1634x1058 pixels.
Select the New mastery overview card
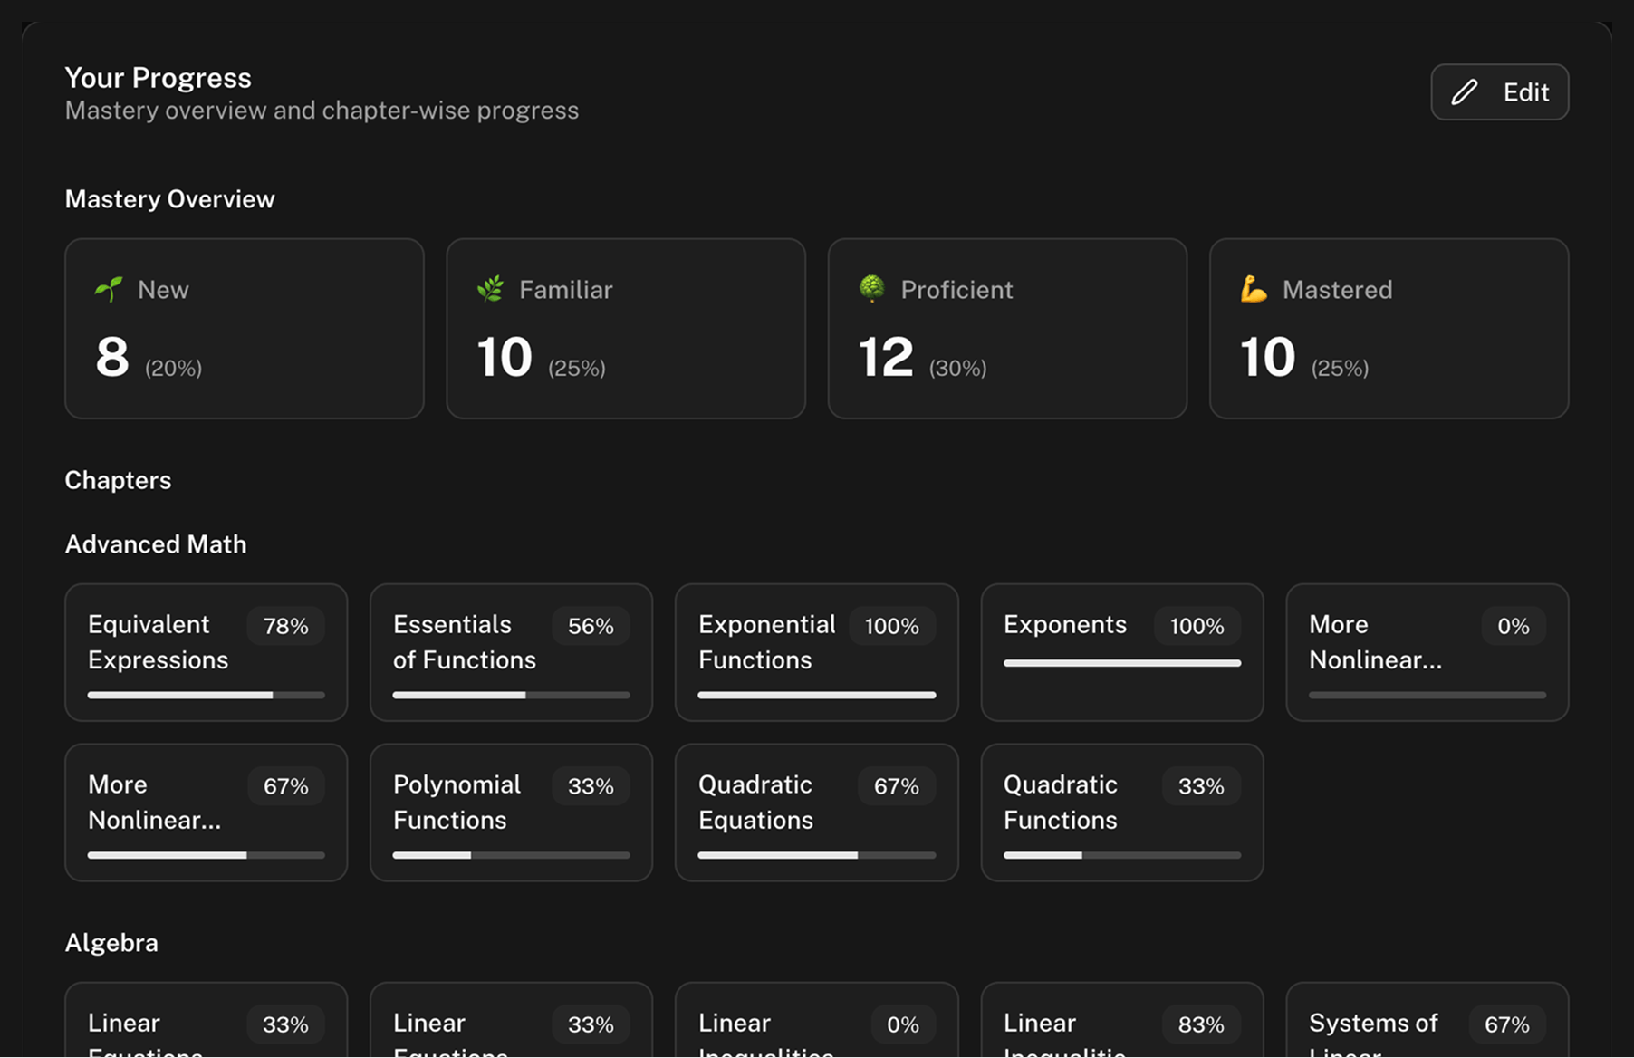pyautogui.click(x=244, y=329)
